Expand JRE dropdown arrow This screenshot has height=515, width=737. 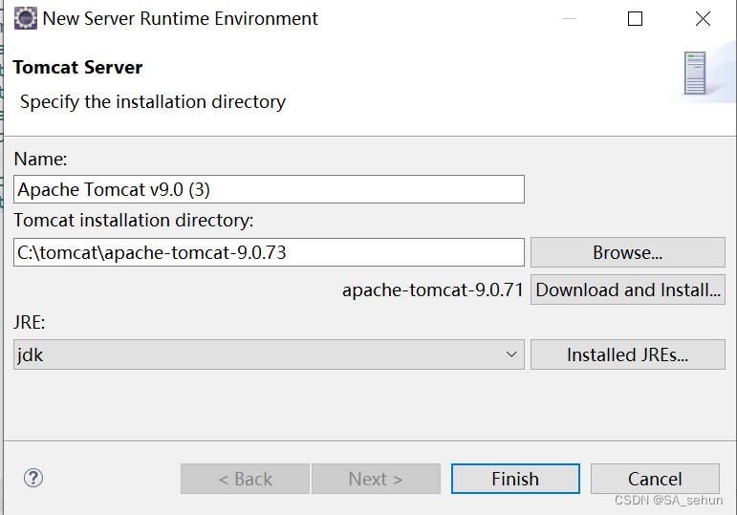pos(510,354)
